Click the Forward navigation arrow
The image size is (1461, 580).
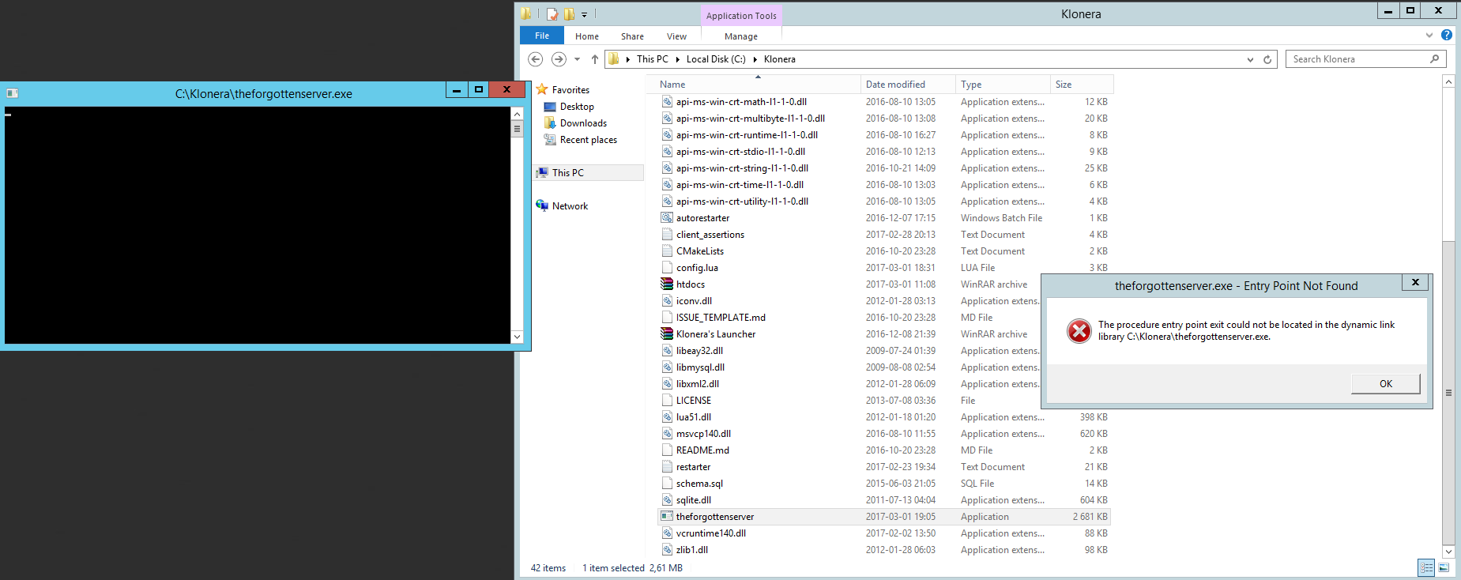coord(559,59)
